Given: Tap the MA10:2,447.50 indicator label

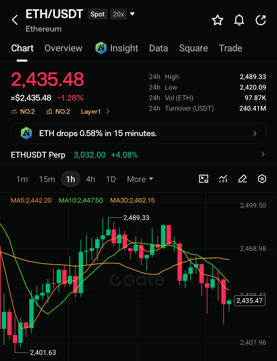Looking at the screenshot, I should point(81,200).
